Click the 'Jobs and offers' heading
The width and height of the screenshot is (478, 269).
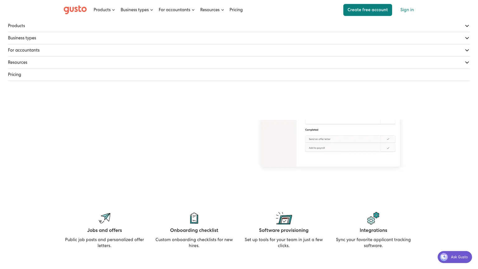click(105, 230)
